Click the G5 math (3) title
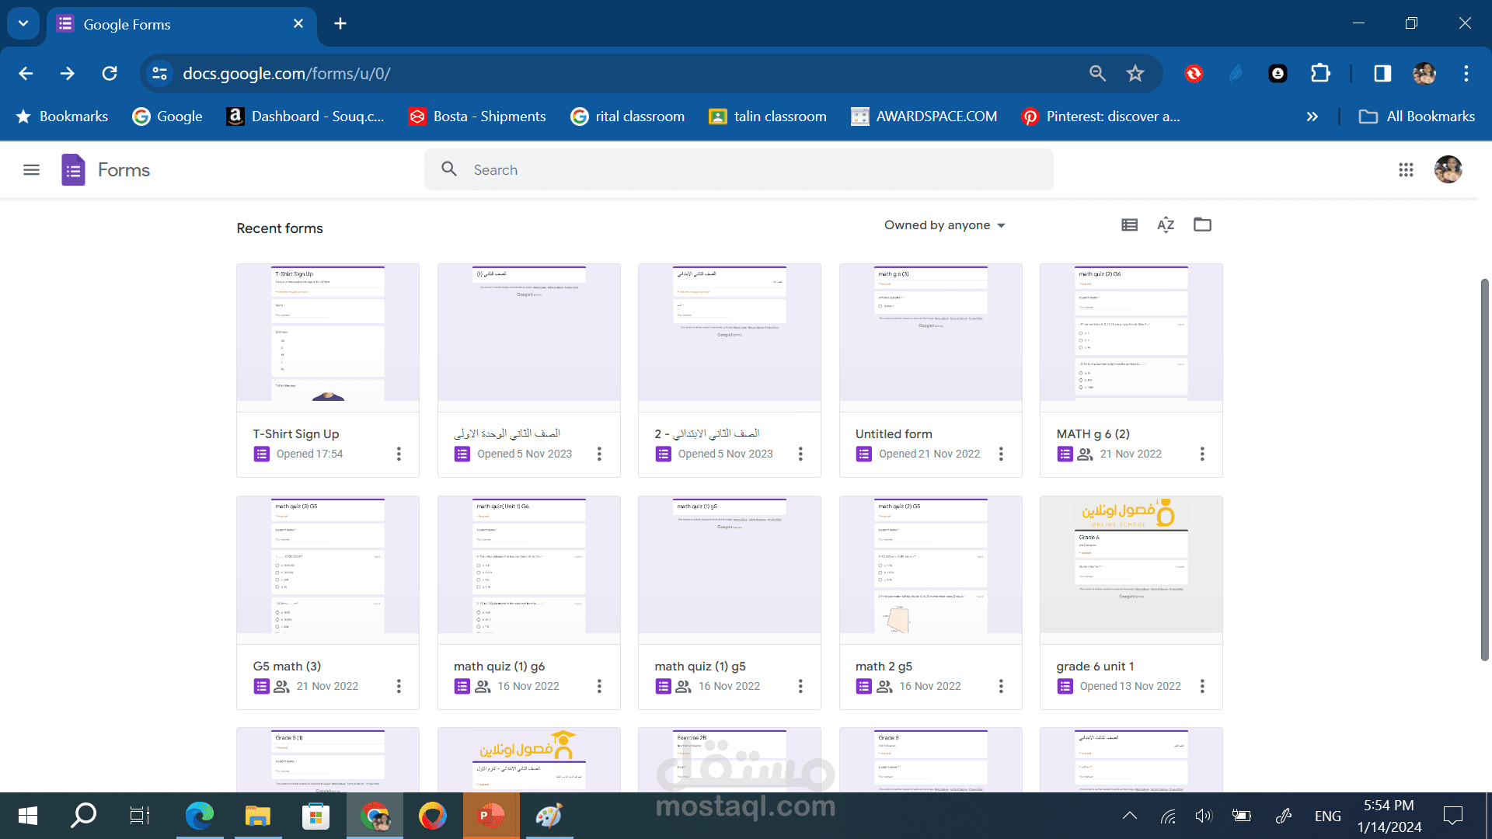Viewport: 1492px width, 839px height. pyautogui.click(x=287, y=666)
